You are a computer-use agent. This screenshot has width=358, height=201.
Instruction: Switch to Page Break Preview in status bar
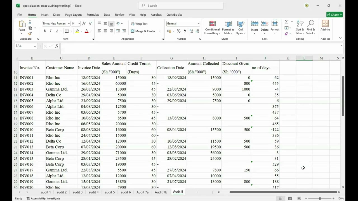pos(299,198)
